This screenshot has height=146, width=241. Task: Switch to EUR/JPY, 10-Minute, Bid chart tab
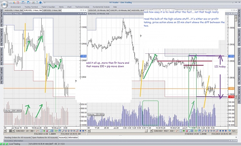[x=120, y=10]
